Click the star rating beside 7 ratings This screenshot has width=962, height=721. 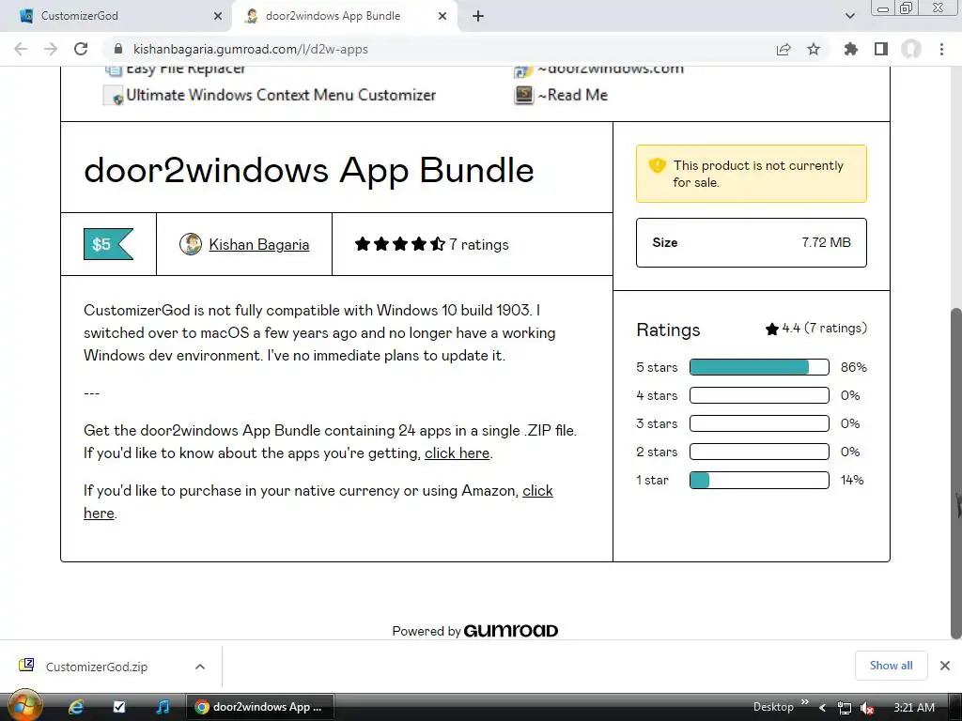click(400, 244)
